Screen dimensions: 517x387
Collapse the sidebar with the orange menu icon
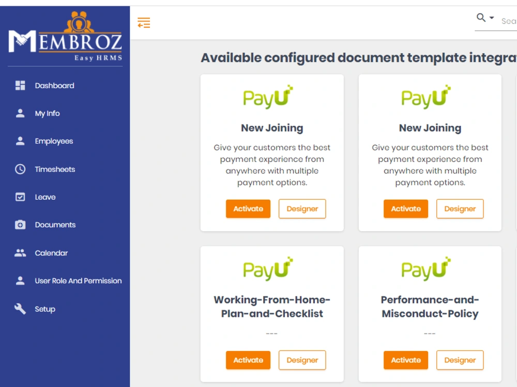(144, 23)
